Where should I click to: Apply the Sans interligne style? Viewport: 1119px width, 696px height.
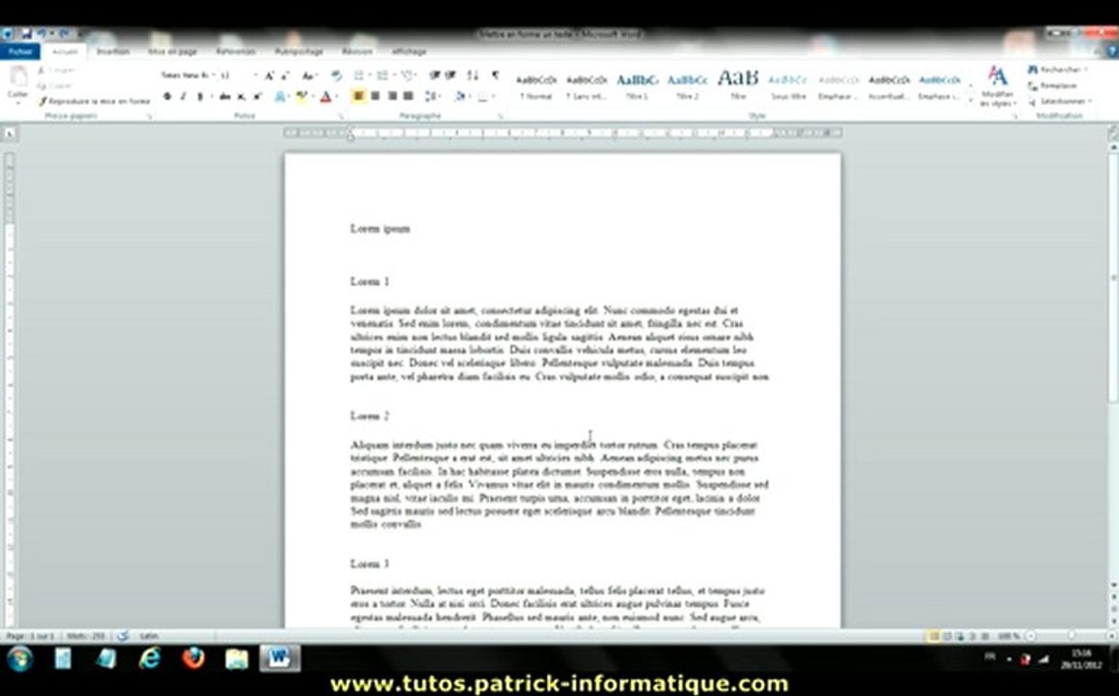click(x=587, y=86)
